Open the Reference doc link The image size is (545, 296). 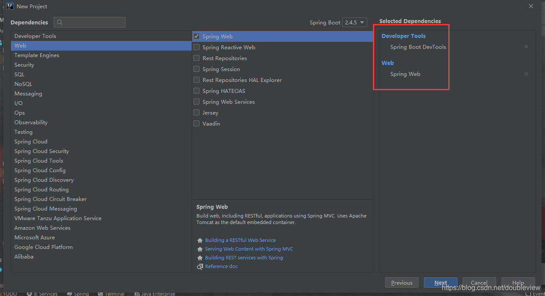click(221, 266)
